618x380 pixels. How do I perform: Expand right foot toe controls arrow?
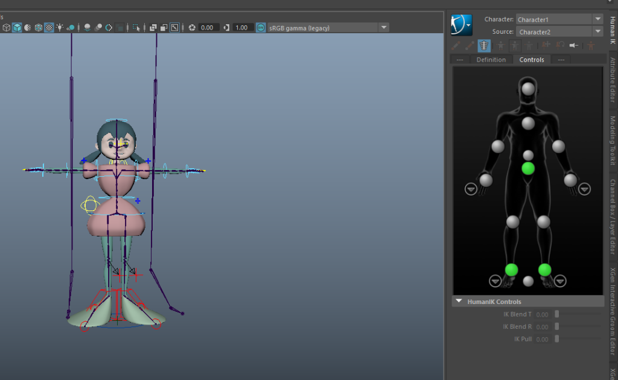560,280
